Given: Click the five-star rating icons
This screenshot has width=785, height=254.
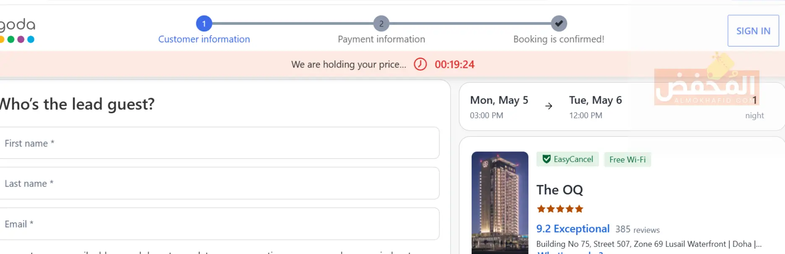Looking at the screenshot, I should coord(560,209).
